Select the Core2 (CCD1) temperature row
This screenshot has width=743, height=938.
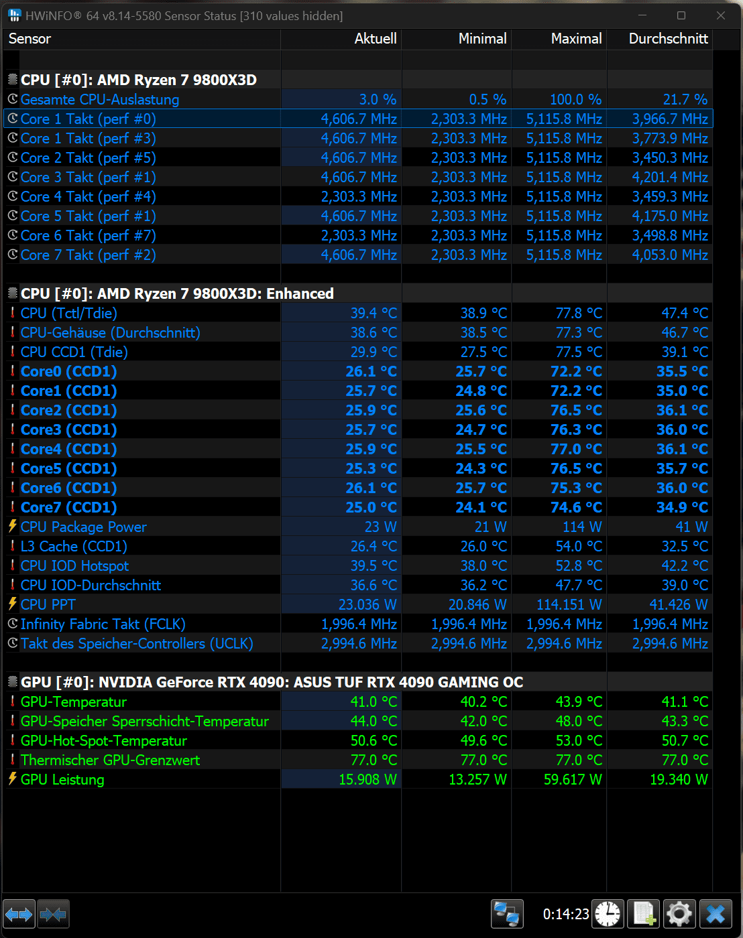pos(358,410)
